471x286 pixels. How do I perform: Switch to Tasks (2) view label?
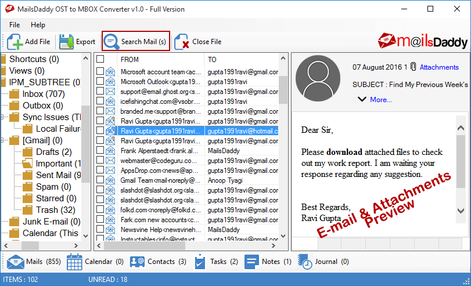click(x=224, y=262)
